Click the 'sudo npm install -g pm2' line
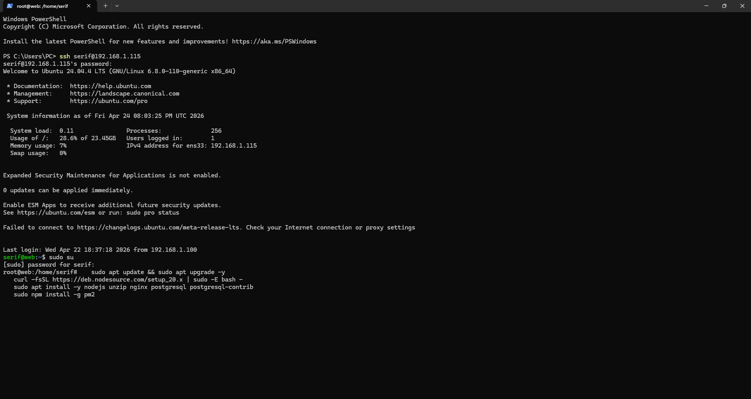The height and width of the screenshot is (399, 751). 54,294
